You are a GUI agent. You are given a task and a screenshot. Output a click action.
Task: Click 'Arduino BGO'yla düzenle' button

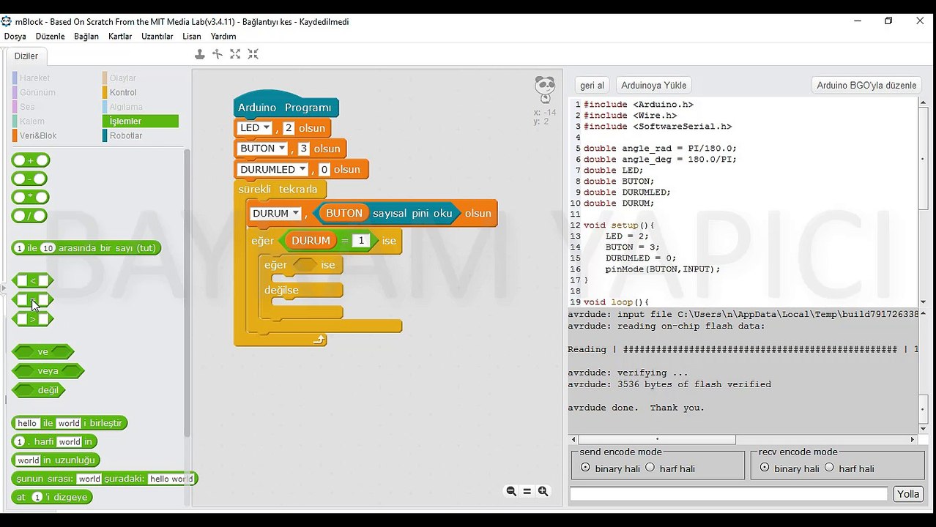pos(866,86)
